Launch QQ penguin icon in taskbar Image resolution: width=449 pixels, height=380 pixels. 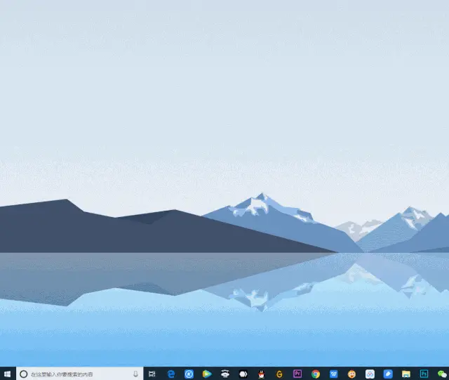[x=262, y=374]
